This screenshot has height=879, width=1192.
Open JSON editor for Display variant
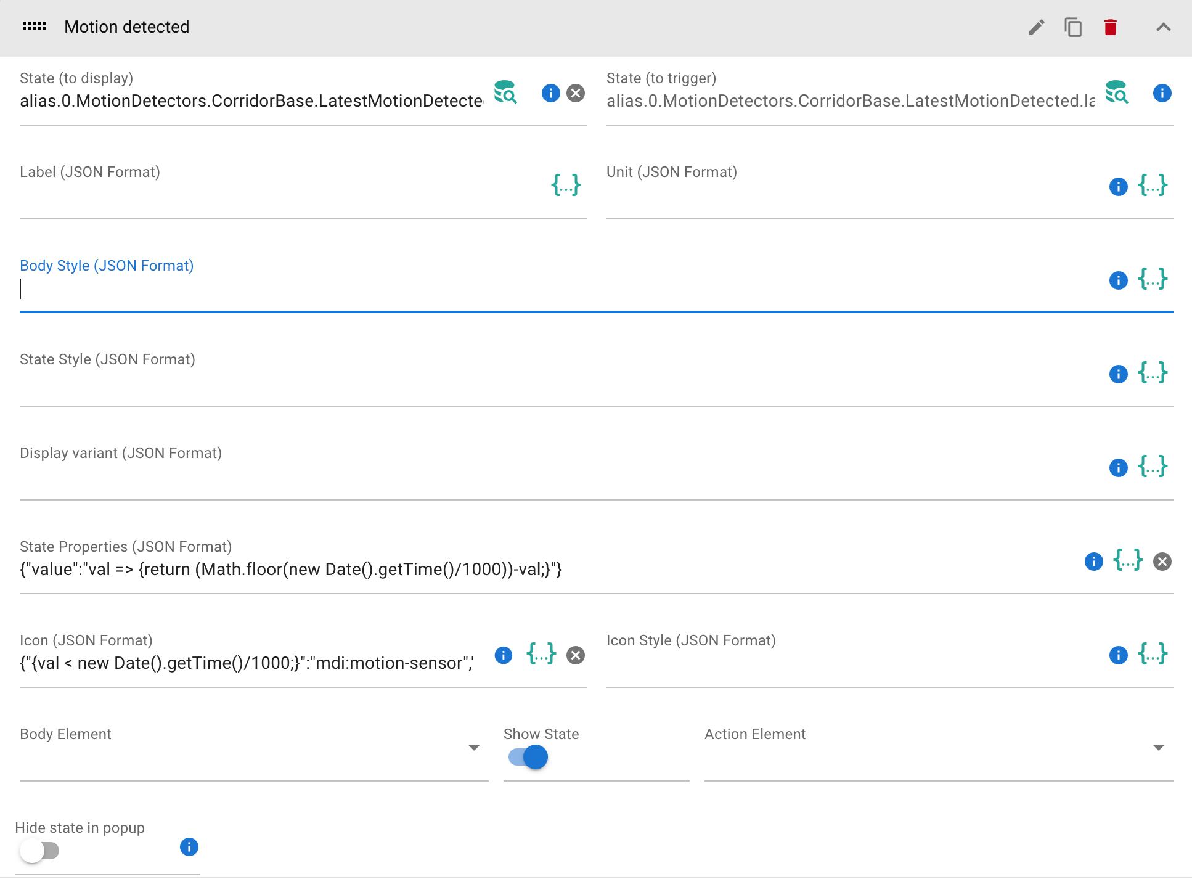coord(1153,466)
